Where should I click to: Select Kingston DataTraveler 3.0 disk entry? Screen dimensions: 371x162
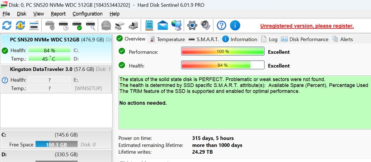(x=56, y=79)
